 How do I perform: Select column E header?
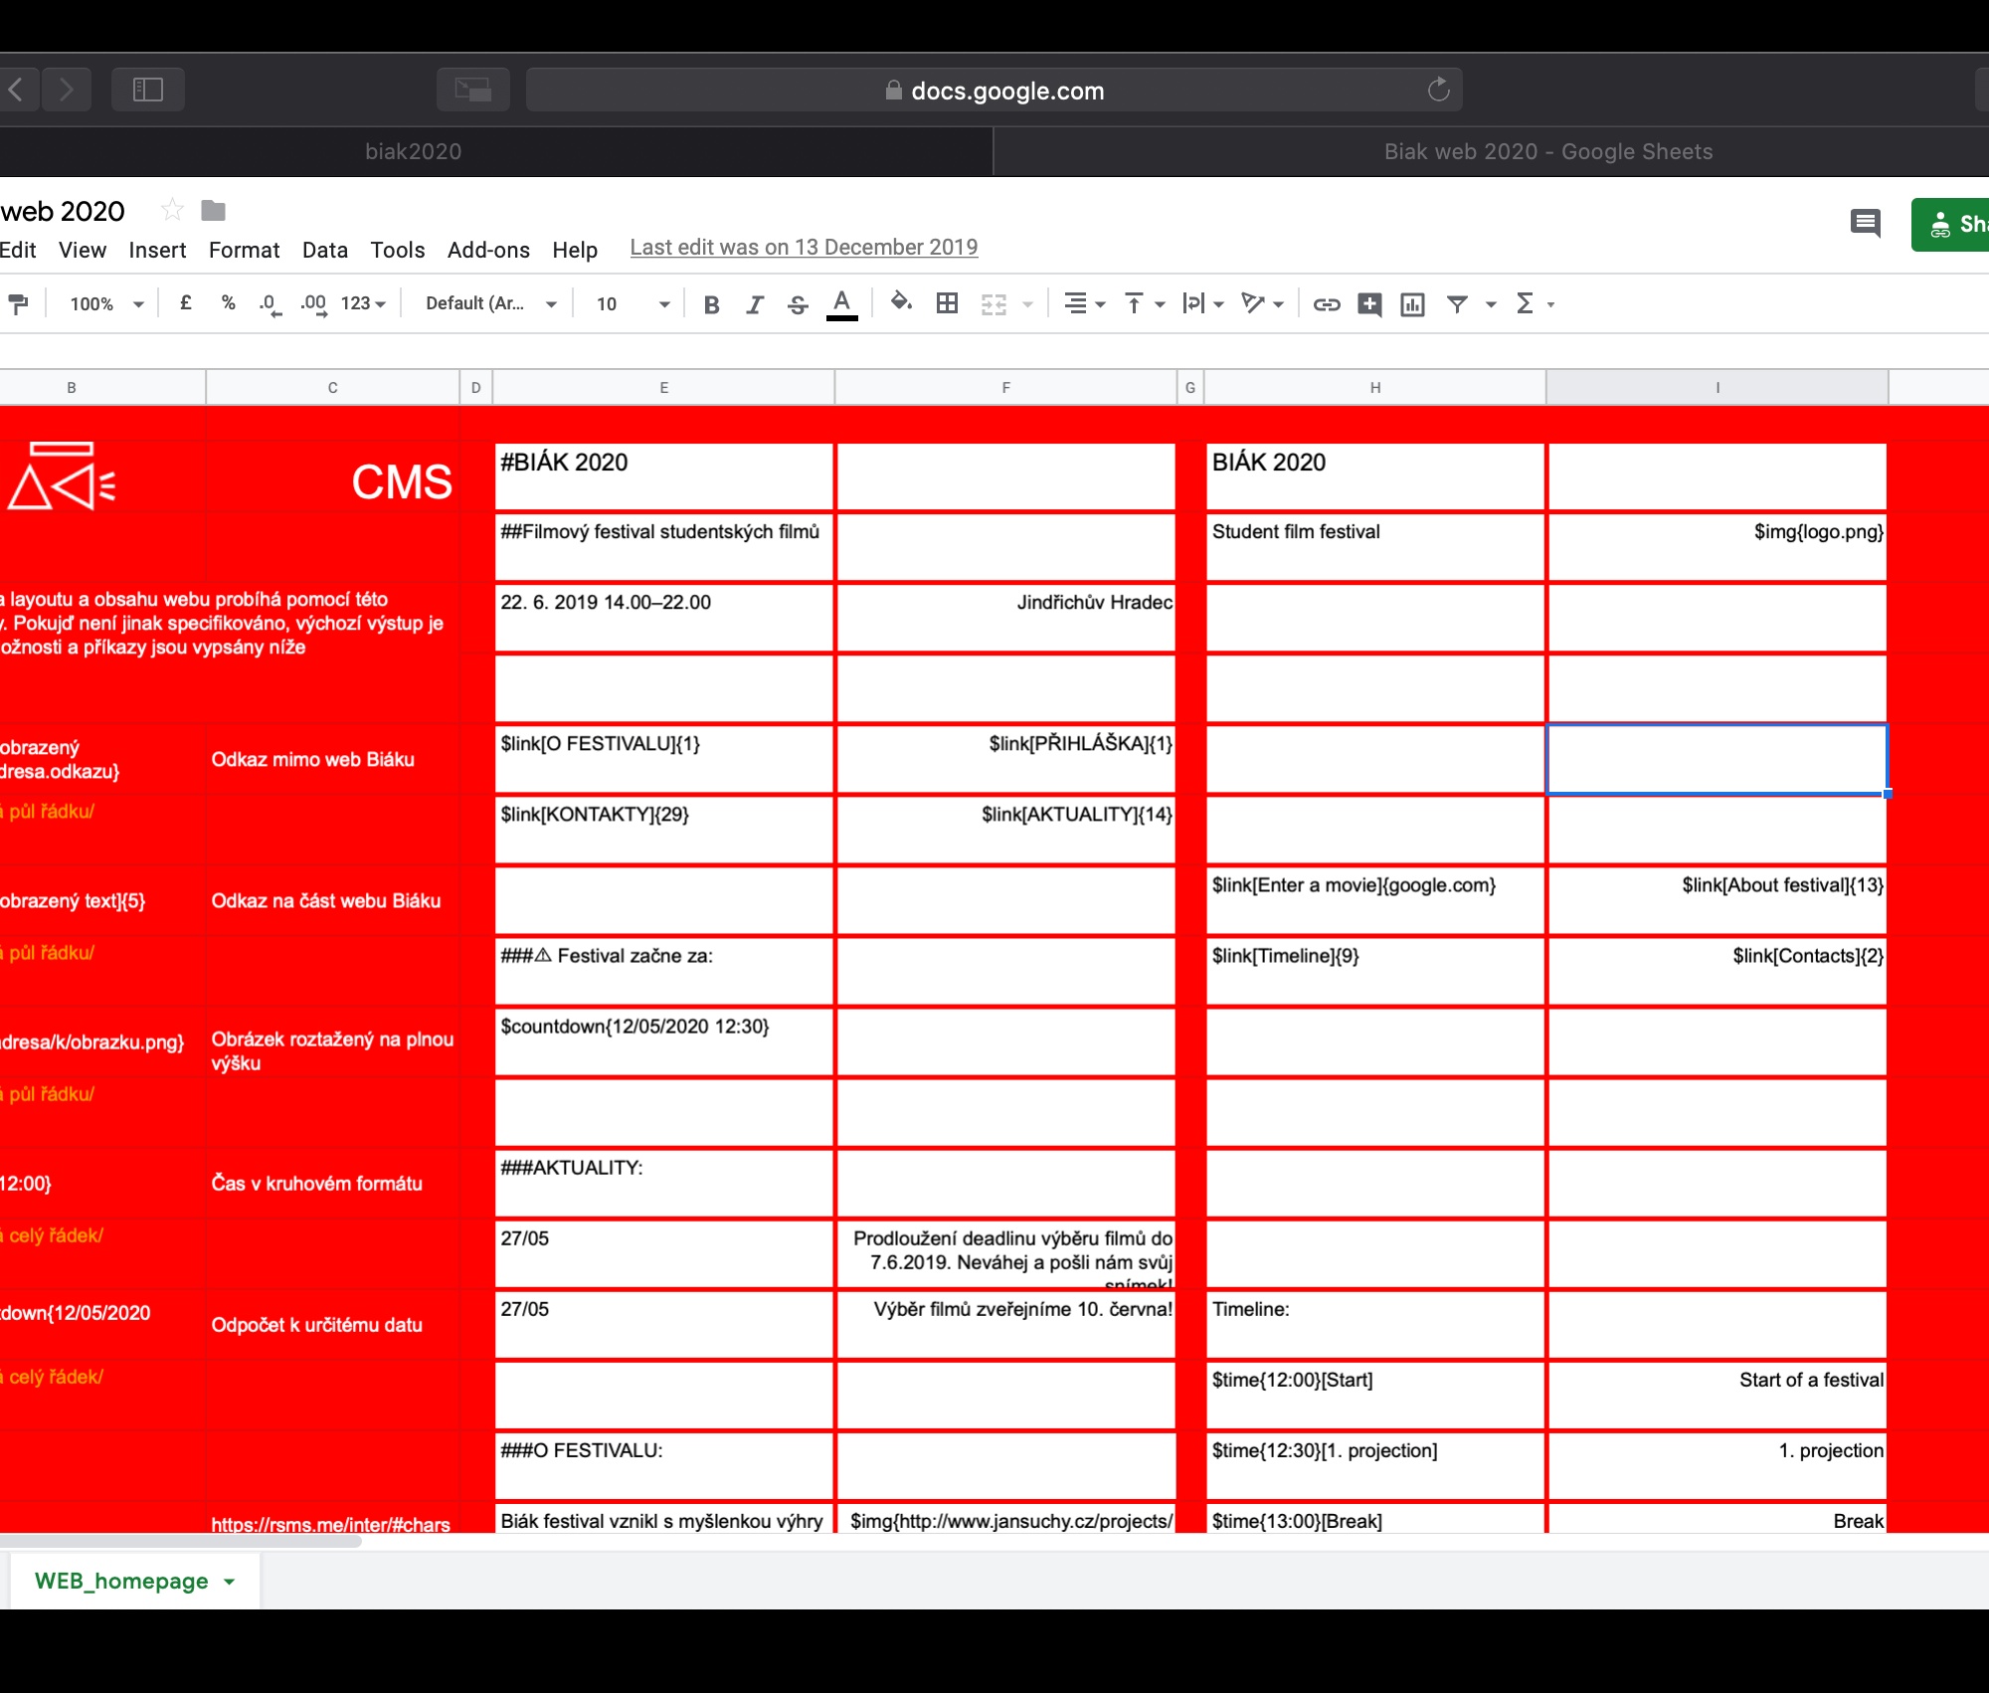point(663,388)
